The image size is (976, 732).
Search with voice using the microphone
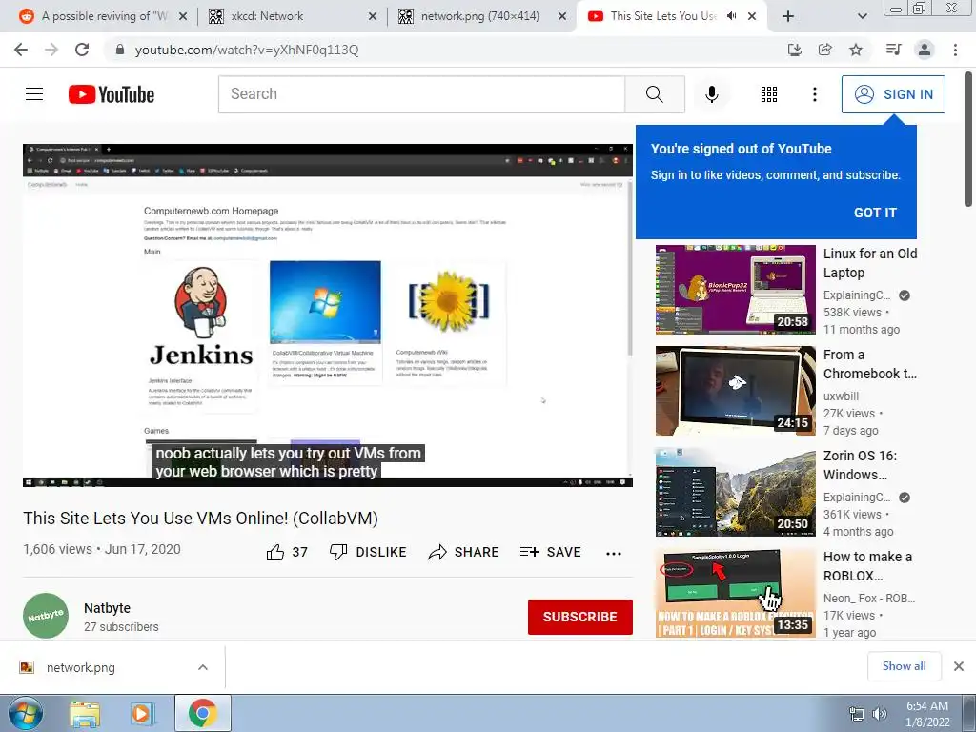click(x=711, y=94)
